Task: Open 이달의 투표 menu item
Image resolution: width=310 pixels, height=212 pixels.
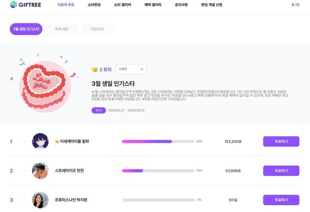Action: coord(66,4)
